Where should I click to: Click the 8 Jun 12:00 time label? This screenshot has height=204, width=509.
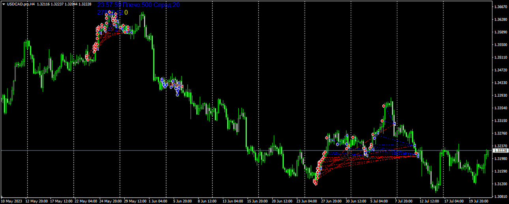(x=208, y=201)
